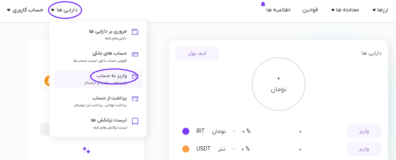This screenshot has height=160, width=396.
Task: Click the circular تومان balance chart
Action: click(279, 84)
